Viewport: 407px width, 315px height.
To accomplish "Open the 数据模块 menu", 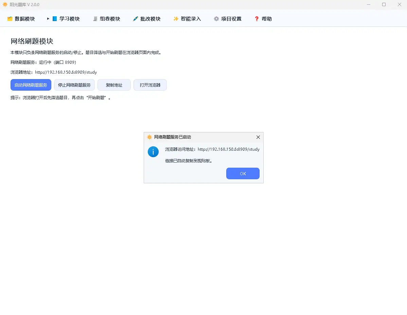I will (21, 19).
